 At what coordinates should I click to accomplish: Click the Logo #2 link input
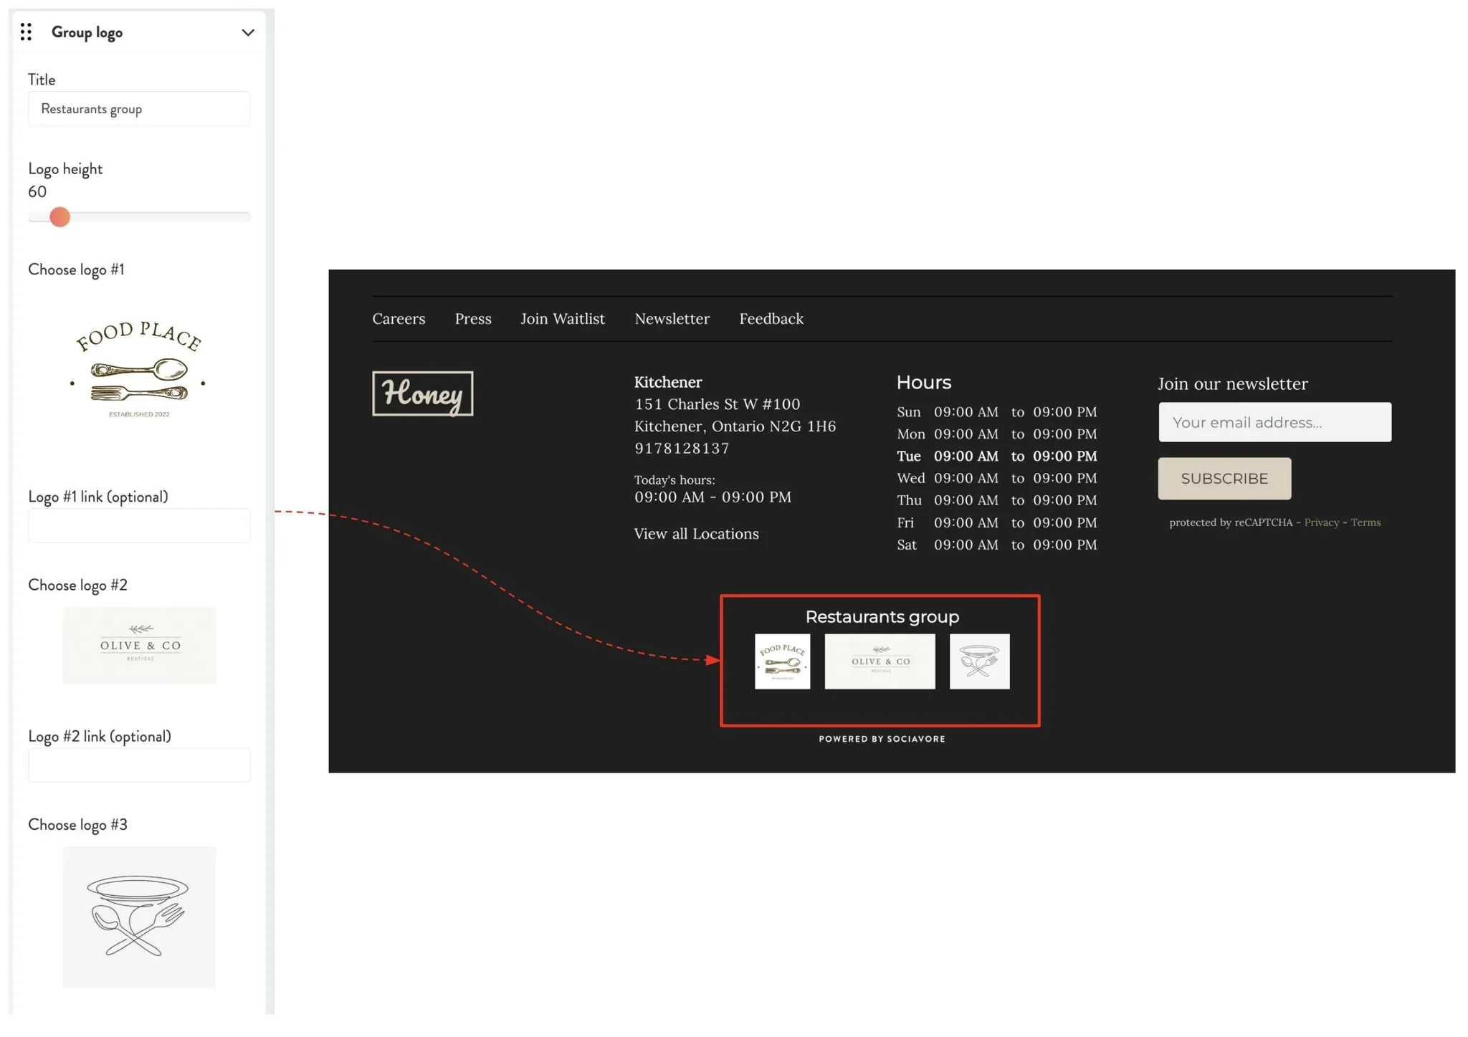(139, 765)
